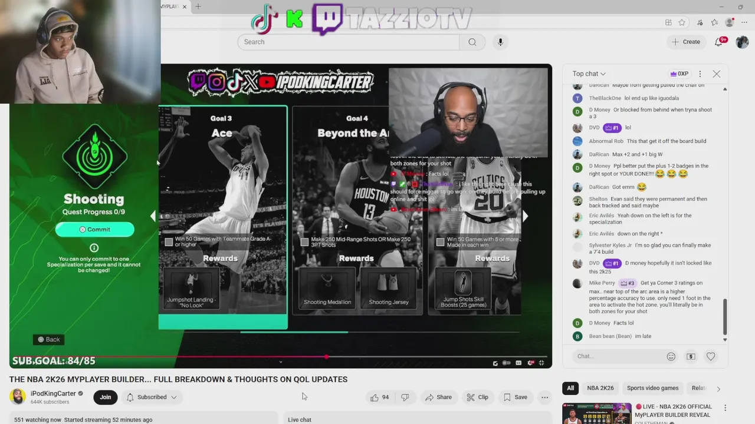Select the partially visible Related chip

coord(700,388)
